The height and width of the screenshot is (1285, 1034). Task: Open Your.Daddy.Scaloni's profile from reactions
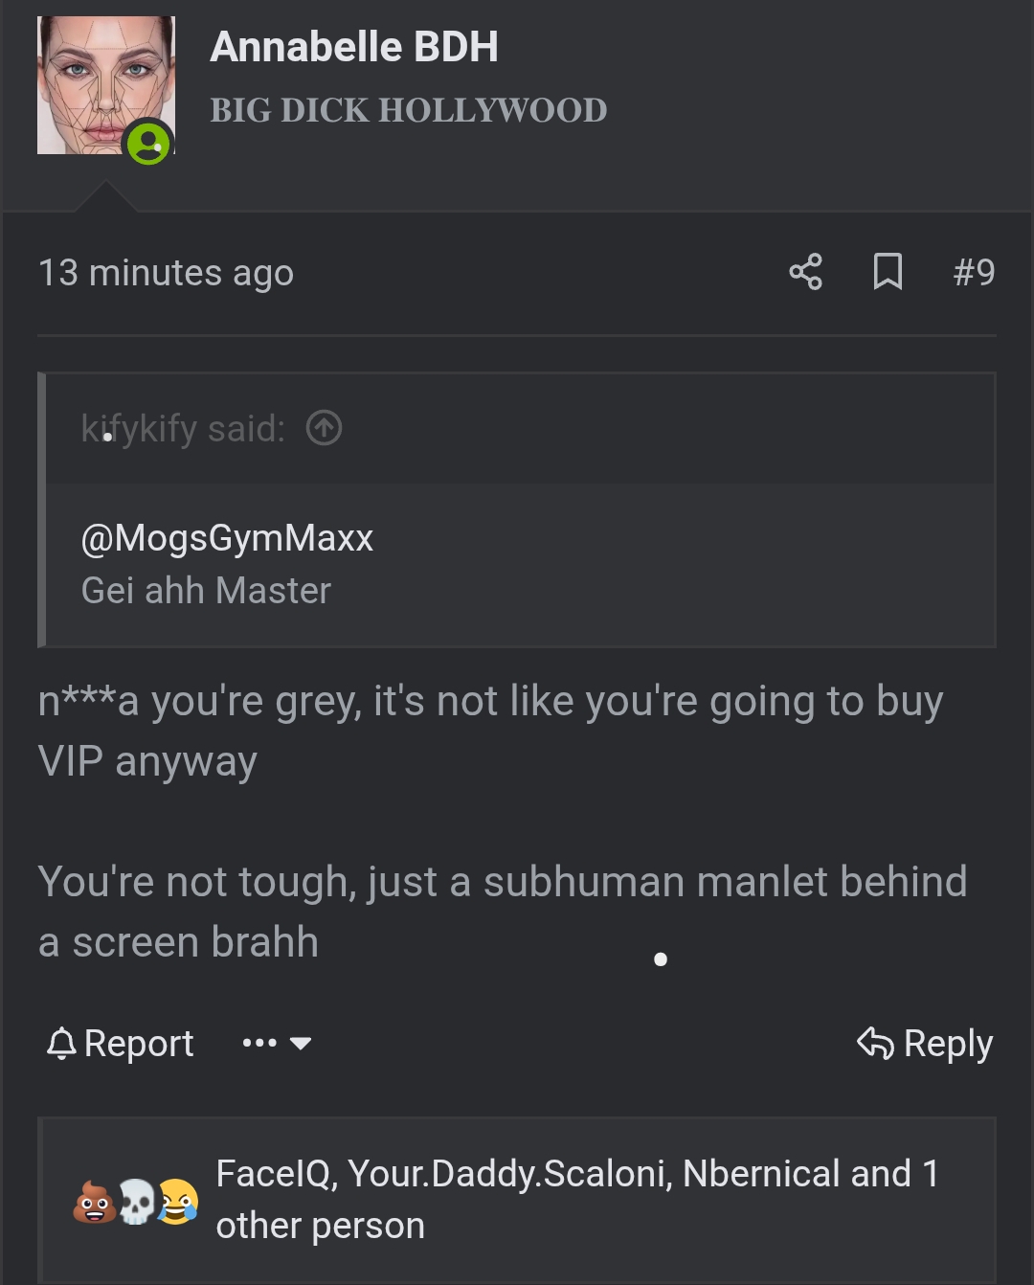[509, 1174]
